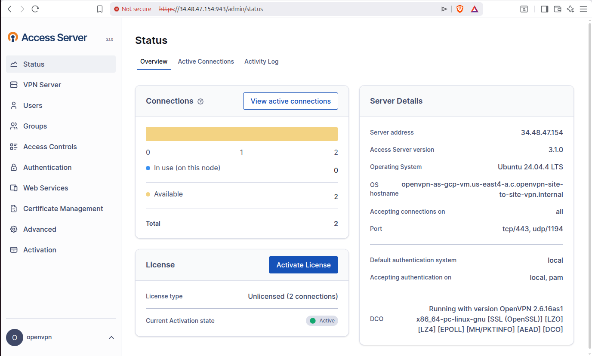Click the Total connections row label
Viewport: 592px width, 356px height.
pos(153,224)
